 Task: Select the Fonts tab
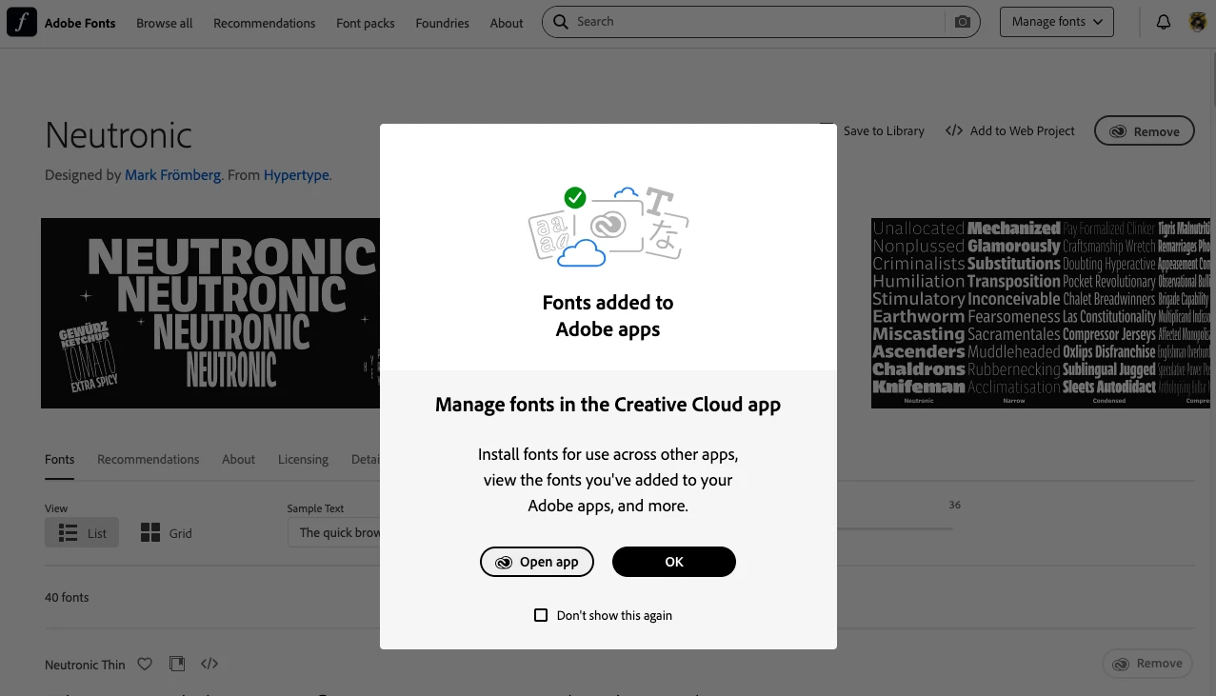pos(59,459)
